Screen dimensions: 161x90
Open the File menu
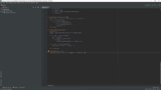pyautogui.click(x=1, y=3)
